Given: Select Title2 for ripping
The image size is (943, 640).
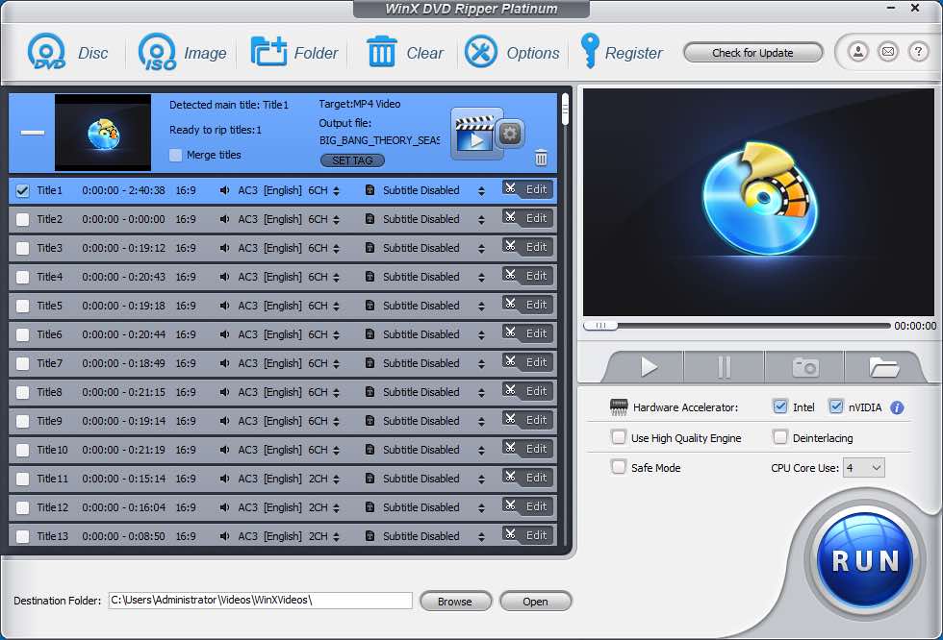Looking at the screenshot, I should [x=25, y=219].
